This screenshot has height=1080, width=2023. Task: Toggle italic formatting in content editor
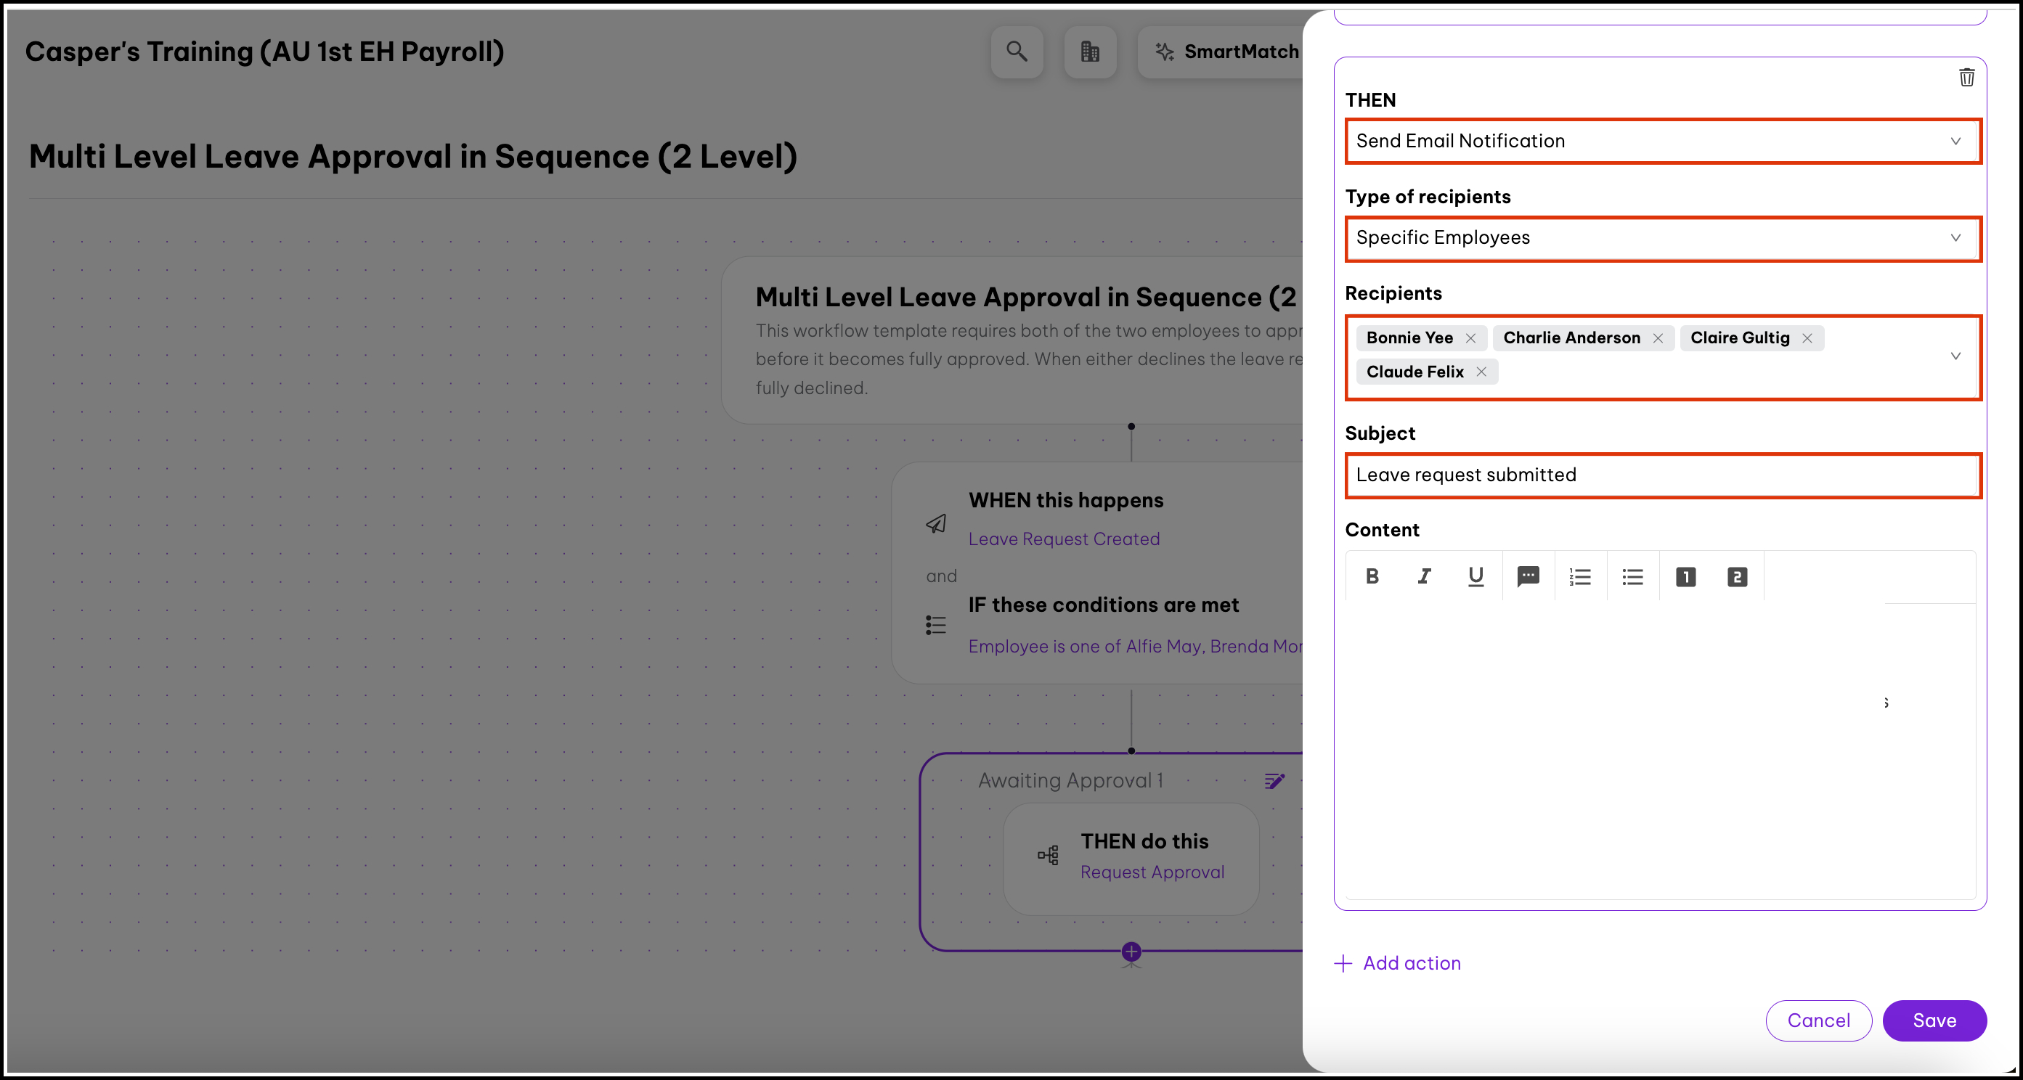pyautogui.click(x=1424, y=576)
